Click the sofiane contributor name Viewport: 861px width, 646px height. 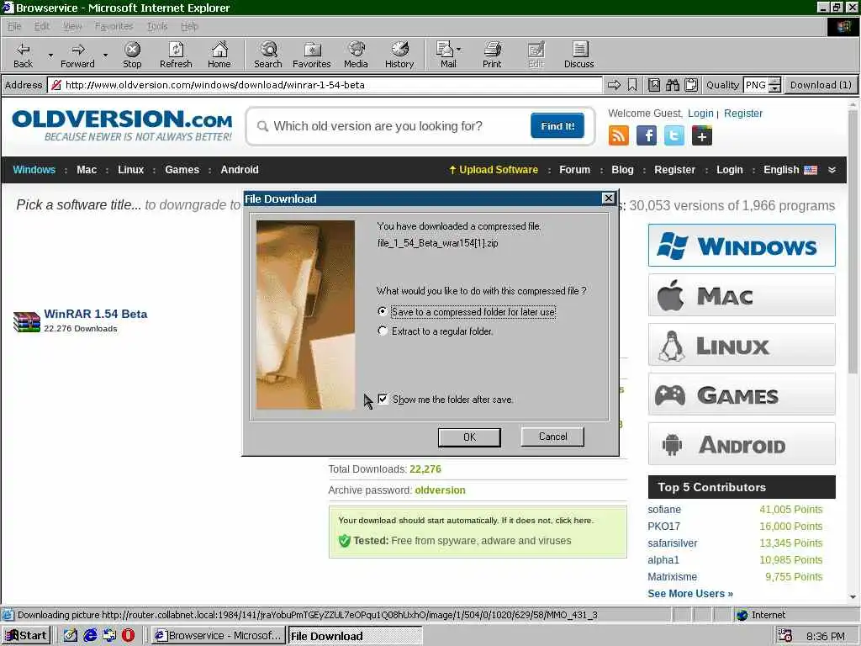664,509
